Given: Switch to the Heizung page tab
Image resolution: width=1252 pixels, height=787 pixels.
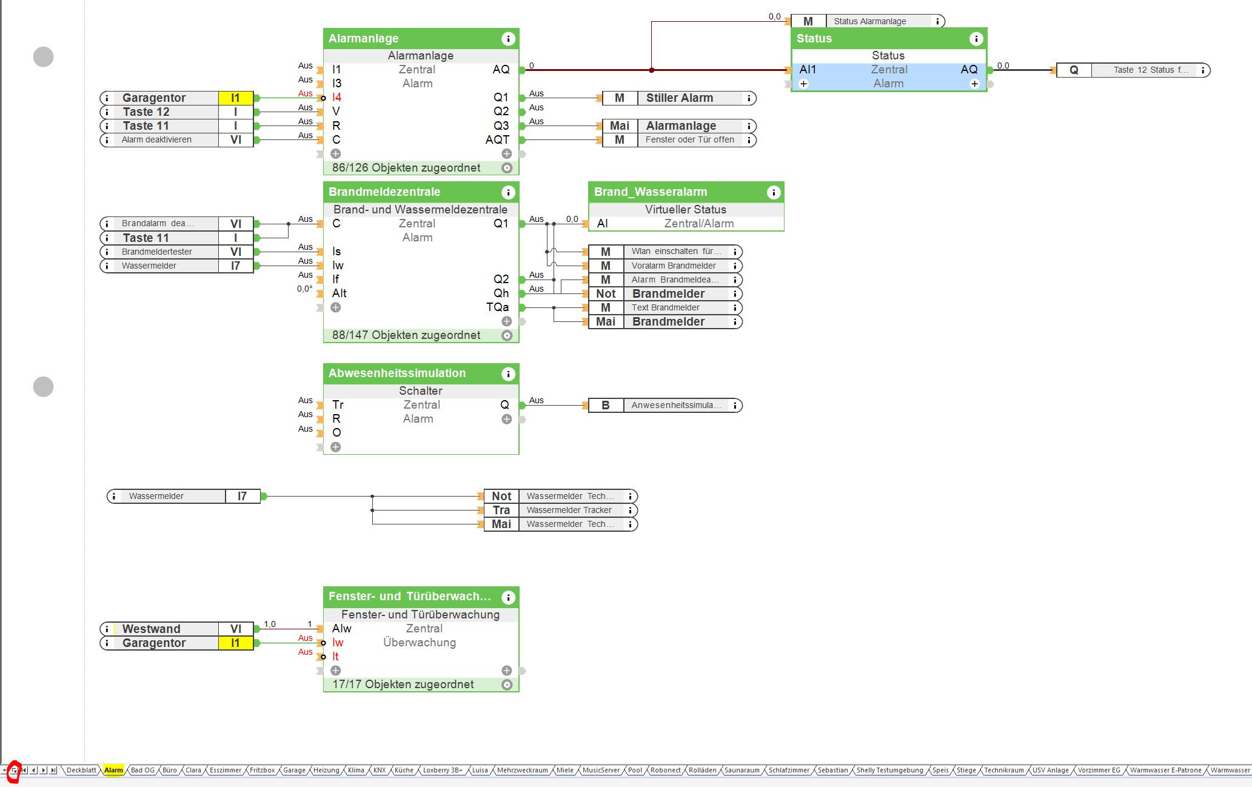Looking at the screenshot, I should [x=326, y=771].
